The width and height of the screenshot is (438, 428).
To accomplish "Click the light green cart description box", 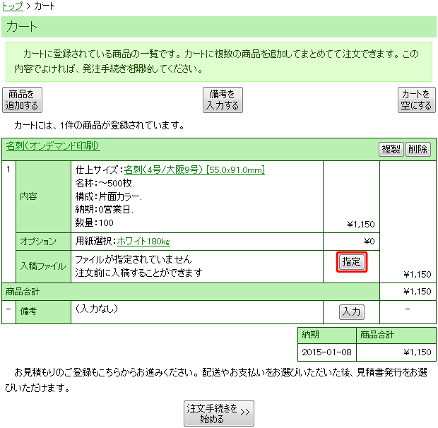I will [219, 61].
